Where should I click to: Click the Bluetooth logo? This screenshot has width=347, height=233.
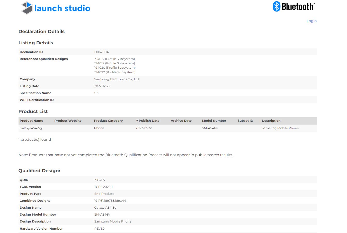point(293,6)
